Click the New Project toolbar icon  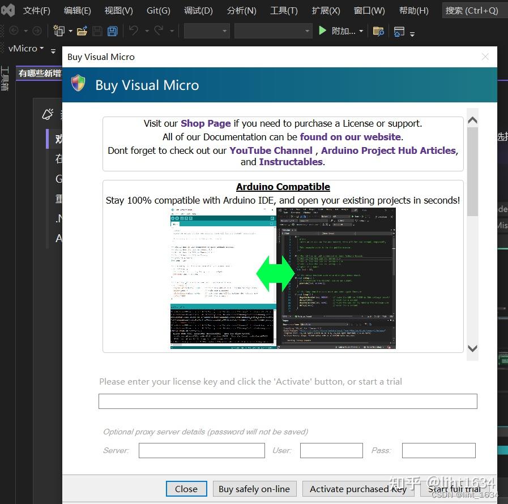(58, 31)
